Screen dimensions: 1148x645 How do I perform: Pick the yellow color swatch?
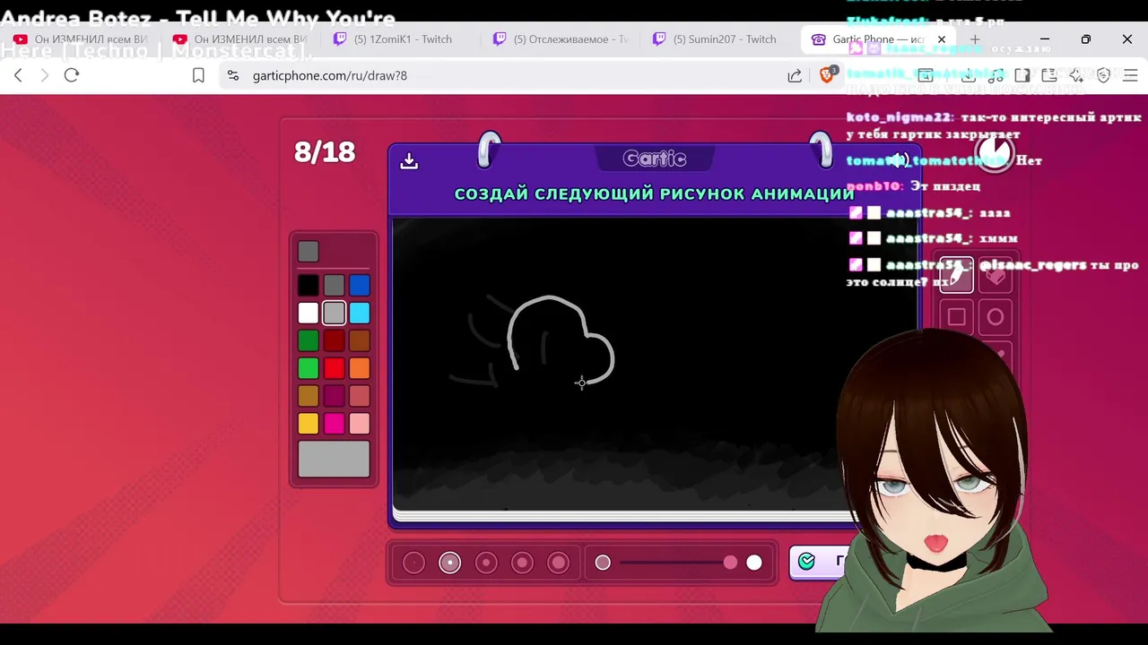(309, 423)
